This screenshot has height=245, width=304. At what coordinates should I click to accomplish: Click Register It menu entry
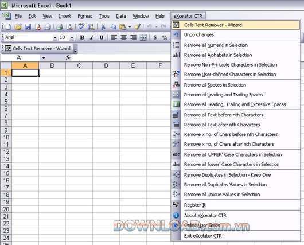point(236,205)
